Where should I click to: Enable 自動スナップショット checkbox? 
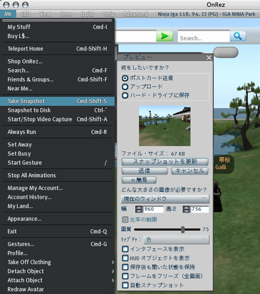click(x=125, y=285)
